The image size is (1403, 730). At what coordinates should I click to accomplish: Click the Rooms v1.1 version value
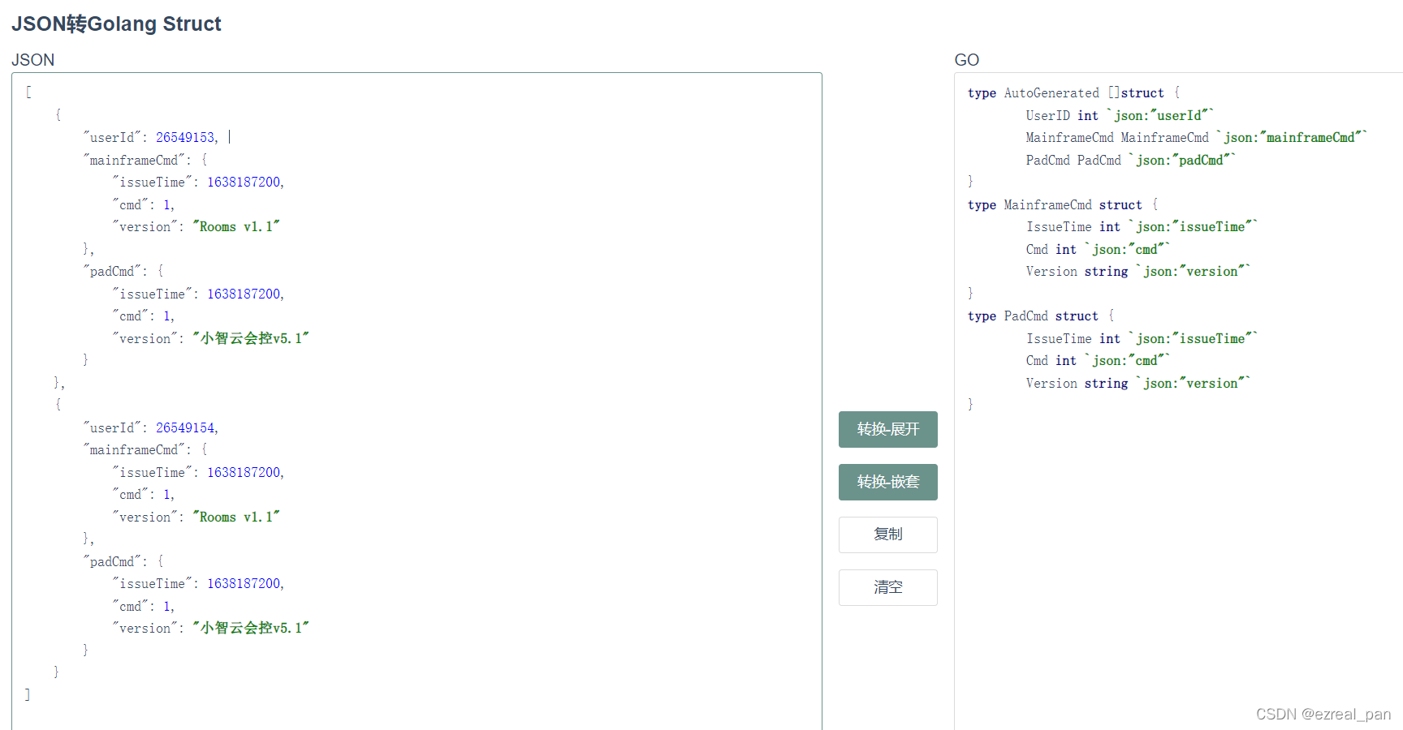tap(236, 226)
